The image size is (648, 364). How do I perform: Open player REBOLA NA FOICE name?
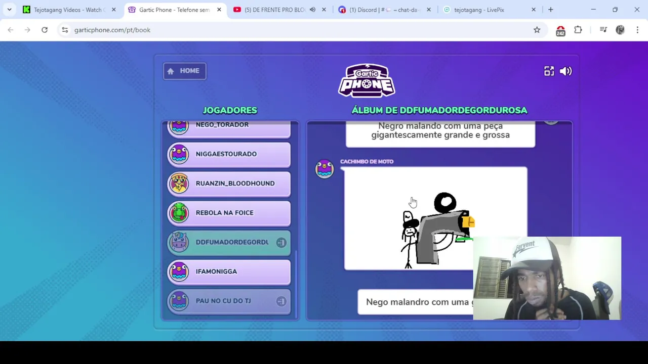point(224,213)
